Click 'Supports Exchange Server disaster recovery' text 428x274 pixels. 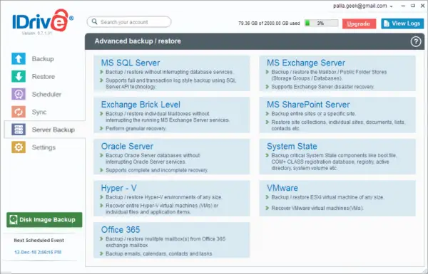322,87
